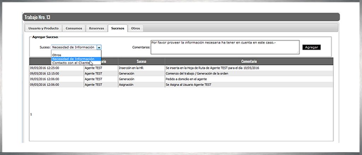Click inside the Comentarios text area
This screenshot has width=362, height=155.
pyautogui.click(x=225, y=47)
